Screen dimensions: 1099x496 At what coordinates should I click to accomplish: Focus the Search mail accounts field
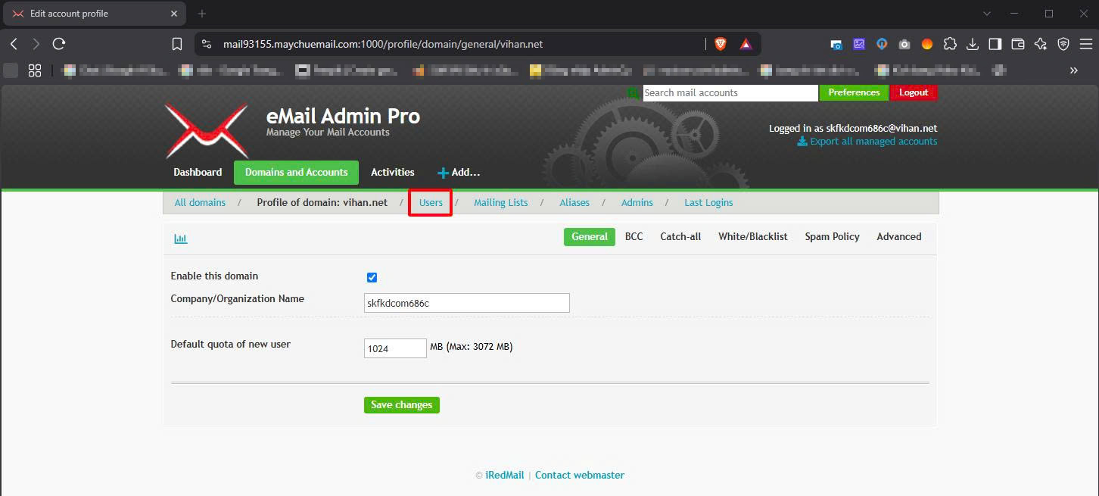pos(730,93)
